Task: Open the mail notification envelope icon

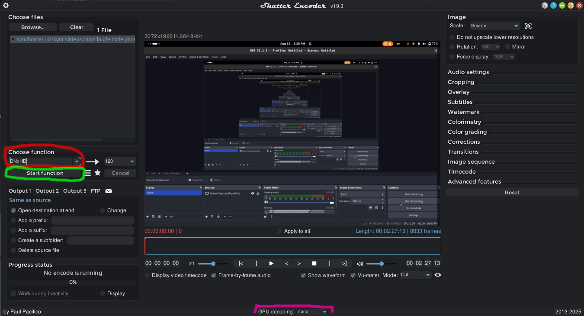Action: point(109,191)
